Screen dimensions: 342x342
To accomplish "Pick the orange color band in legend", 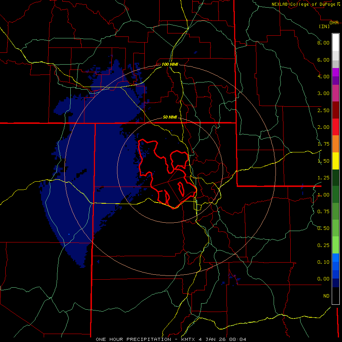I will click(x=336, y=144).
